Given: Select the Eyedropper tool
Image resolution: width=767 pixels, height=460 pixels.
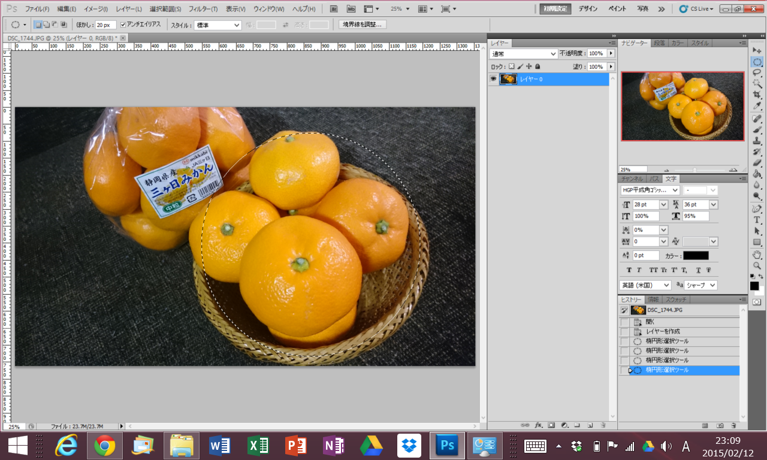Looking at the screenshot, I should click(757, 106).
